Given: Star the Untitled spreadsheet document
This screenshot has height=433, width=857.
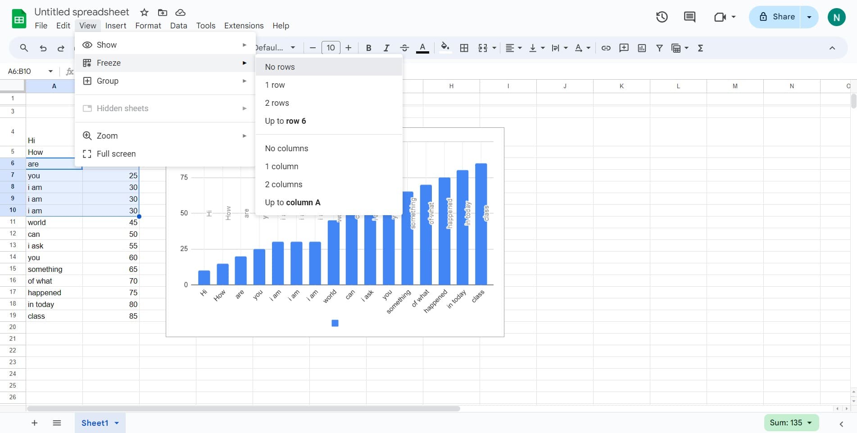Looking at the screenshot, I should pos(144,12).
